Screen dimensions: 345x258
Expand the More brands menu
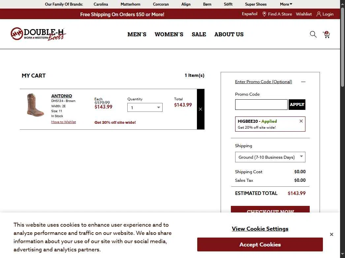(x=286, y=4)
